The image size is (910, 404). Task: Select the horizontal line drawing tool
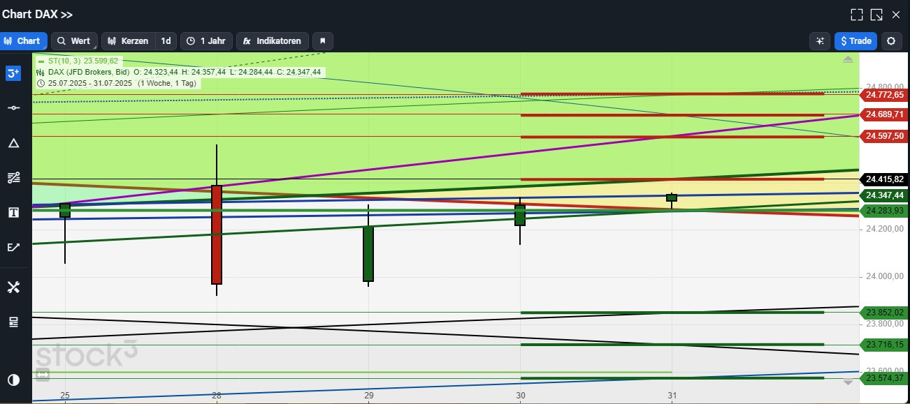(x=13, y=107)
